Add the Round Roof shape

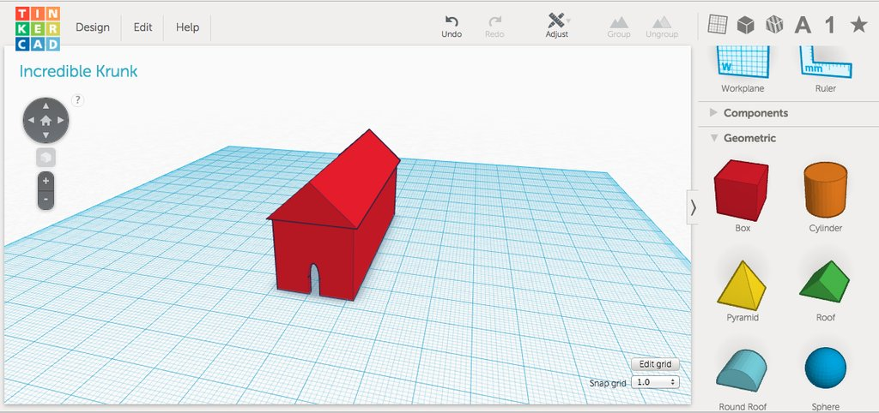pyautogui.click(x=742, y=372)
